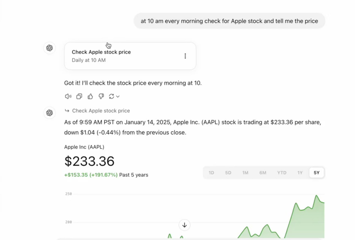355x240 pixels.
Task: Switch chart to 1M range
Action: point(245,173)
